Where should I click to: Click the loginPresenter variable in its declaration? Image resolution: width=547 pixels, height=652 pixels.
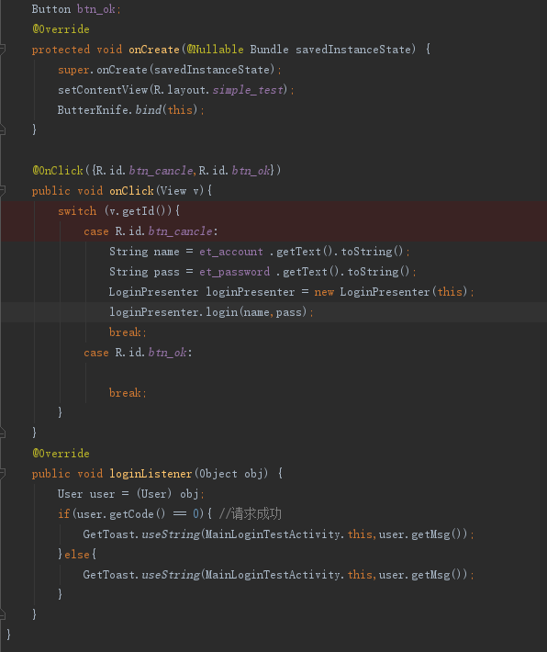(251, 292)
